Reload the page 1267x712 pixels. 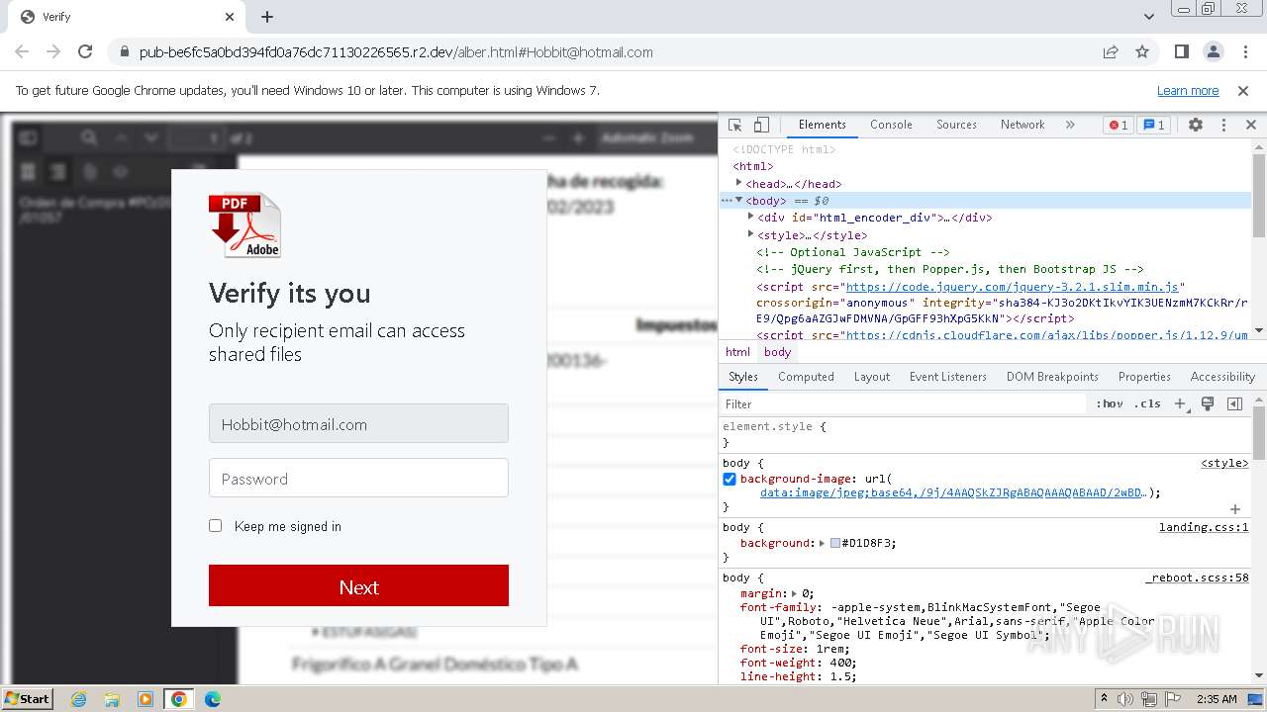(x=85, y=51)
